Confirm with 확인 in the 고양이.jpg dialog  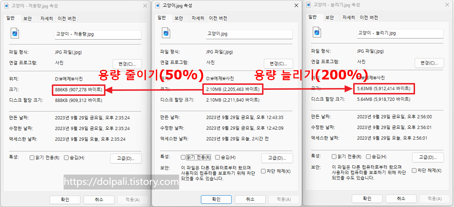(216, 200)
